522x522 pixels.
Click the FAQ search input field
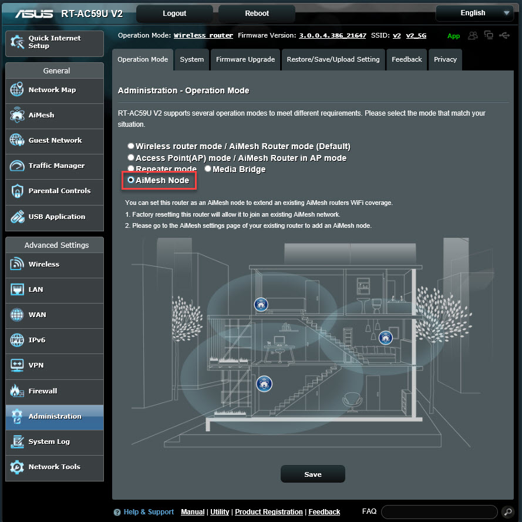(x=439, y=511)
